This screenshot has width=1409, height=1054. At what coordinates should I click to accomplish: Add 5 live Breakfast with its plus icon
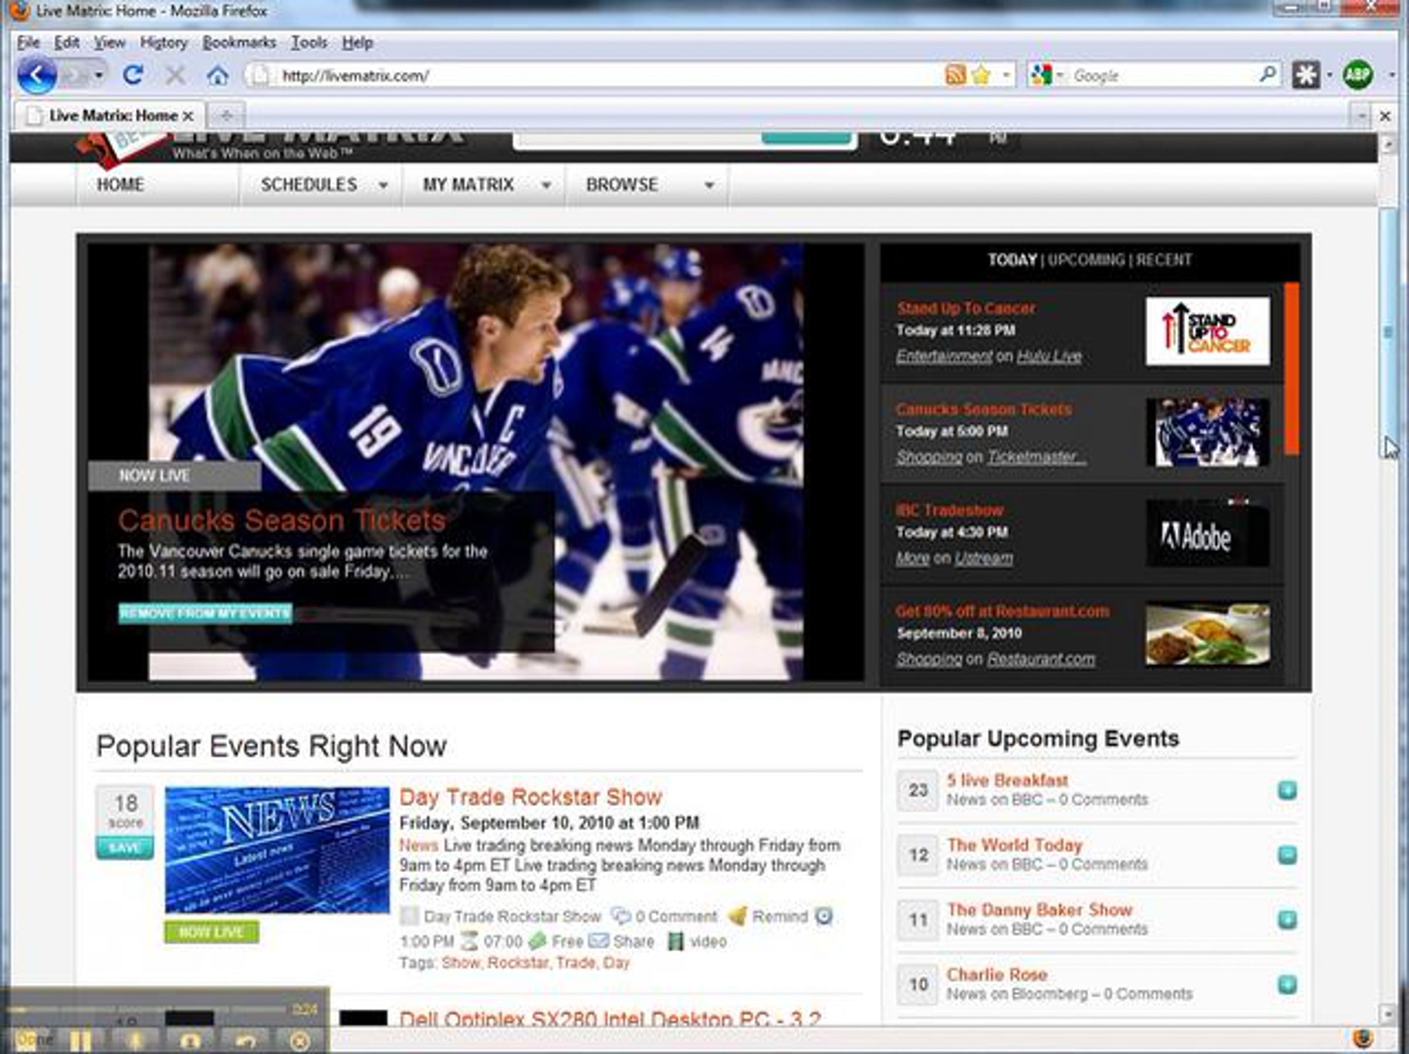tap(1287, 790)
